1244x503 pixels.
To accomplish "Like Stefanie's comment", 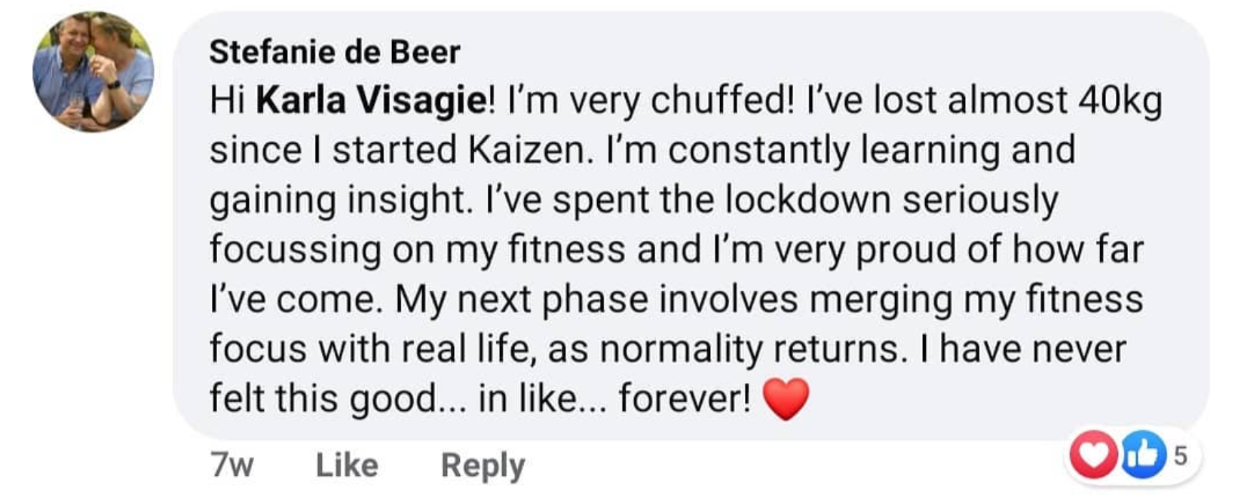I will [x=347, y=465].
